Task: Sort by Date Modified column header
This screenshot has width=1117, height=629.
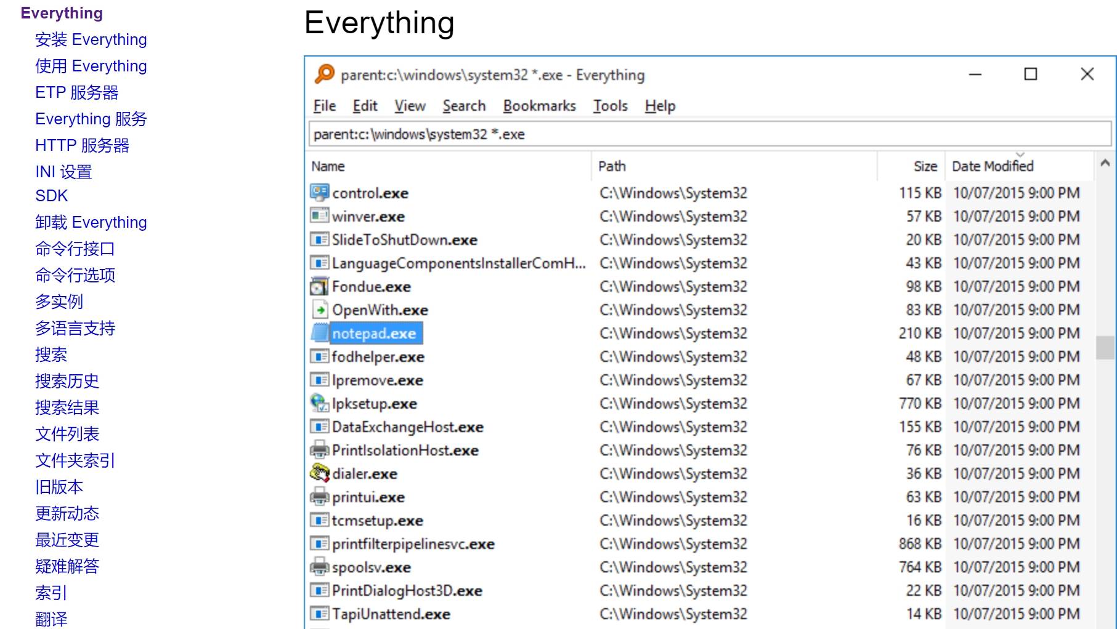Action: pos(1020,166)
